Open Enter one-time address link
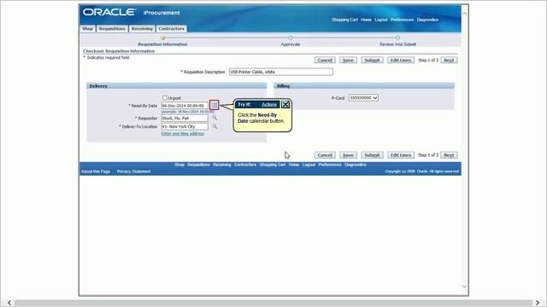This screenshot has height=307, width=547. [182, 134]
